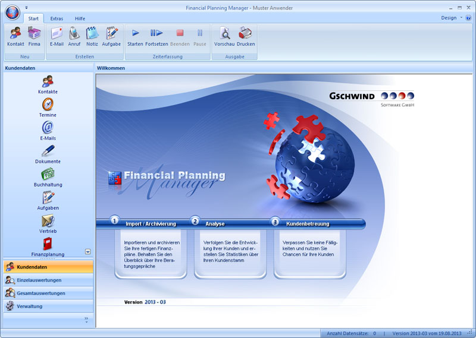Click the Kontakt icon in the ribbon
Screen dimensions: 476x338
pyautogui.click(x=15, y=34)
